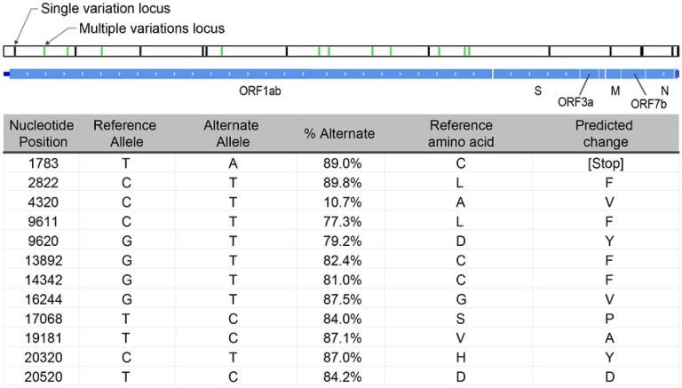Click the blue ORF1ab gene bar
Image resolution: width=682 pixels, height=388 pixels.
click(250, 73)
